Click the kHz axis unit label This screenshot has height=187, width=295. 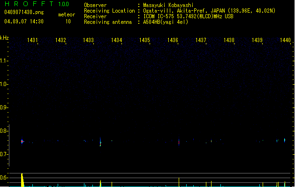pos(4,38)
